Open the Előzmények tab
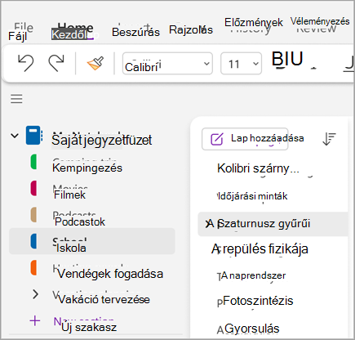The height and width of the screenshot is (340, 355). click(253, 22)
